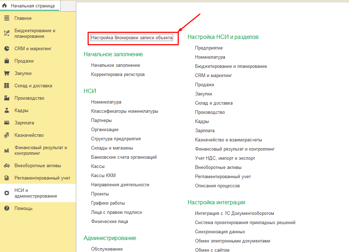The image size is (349, 252).
Task: Open Направления деятельности
Action: (x=120, y=185)
